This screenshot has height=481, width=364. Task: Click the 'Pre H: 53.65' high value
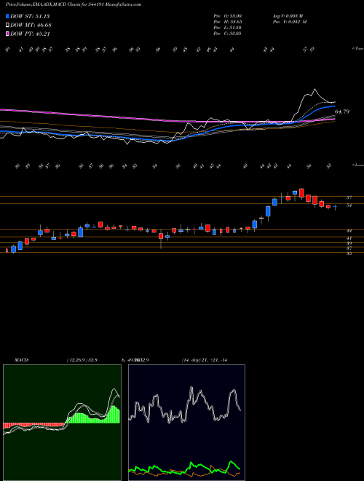point(228,22)
